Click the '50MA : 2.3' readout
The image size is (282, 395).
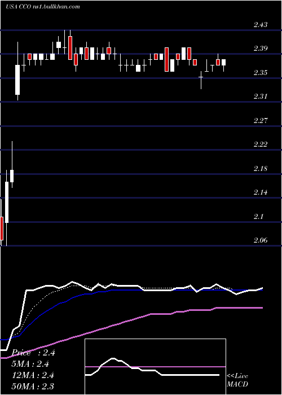(33, 386)
